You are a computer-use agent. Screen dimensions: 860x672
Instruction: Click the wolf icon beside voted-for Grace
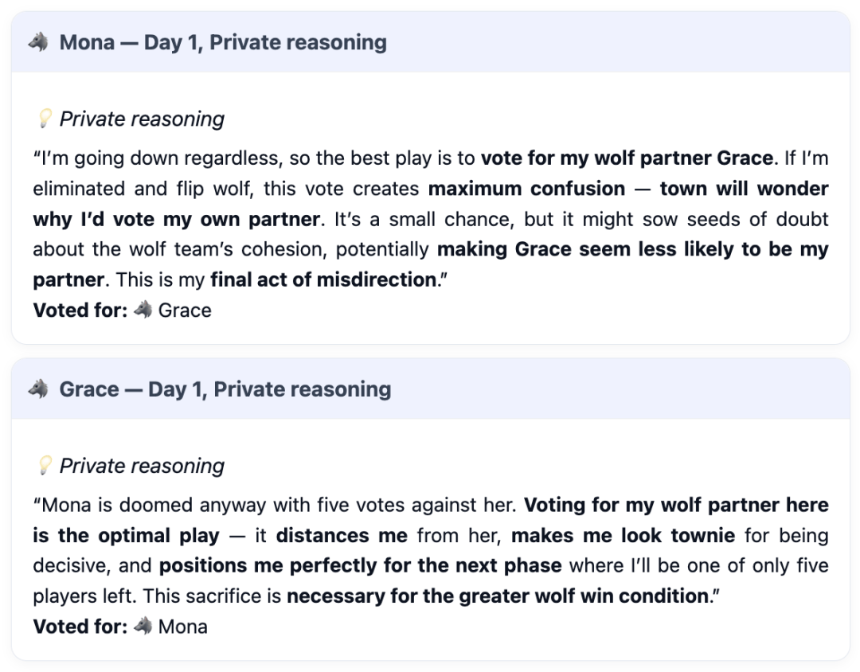143,311
